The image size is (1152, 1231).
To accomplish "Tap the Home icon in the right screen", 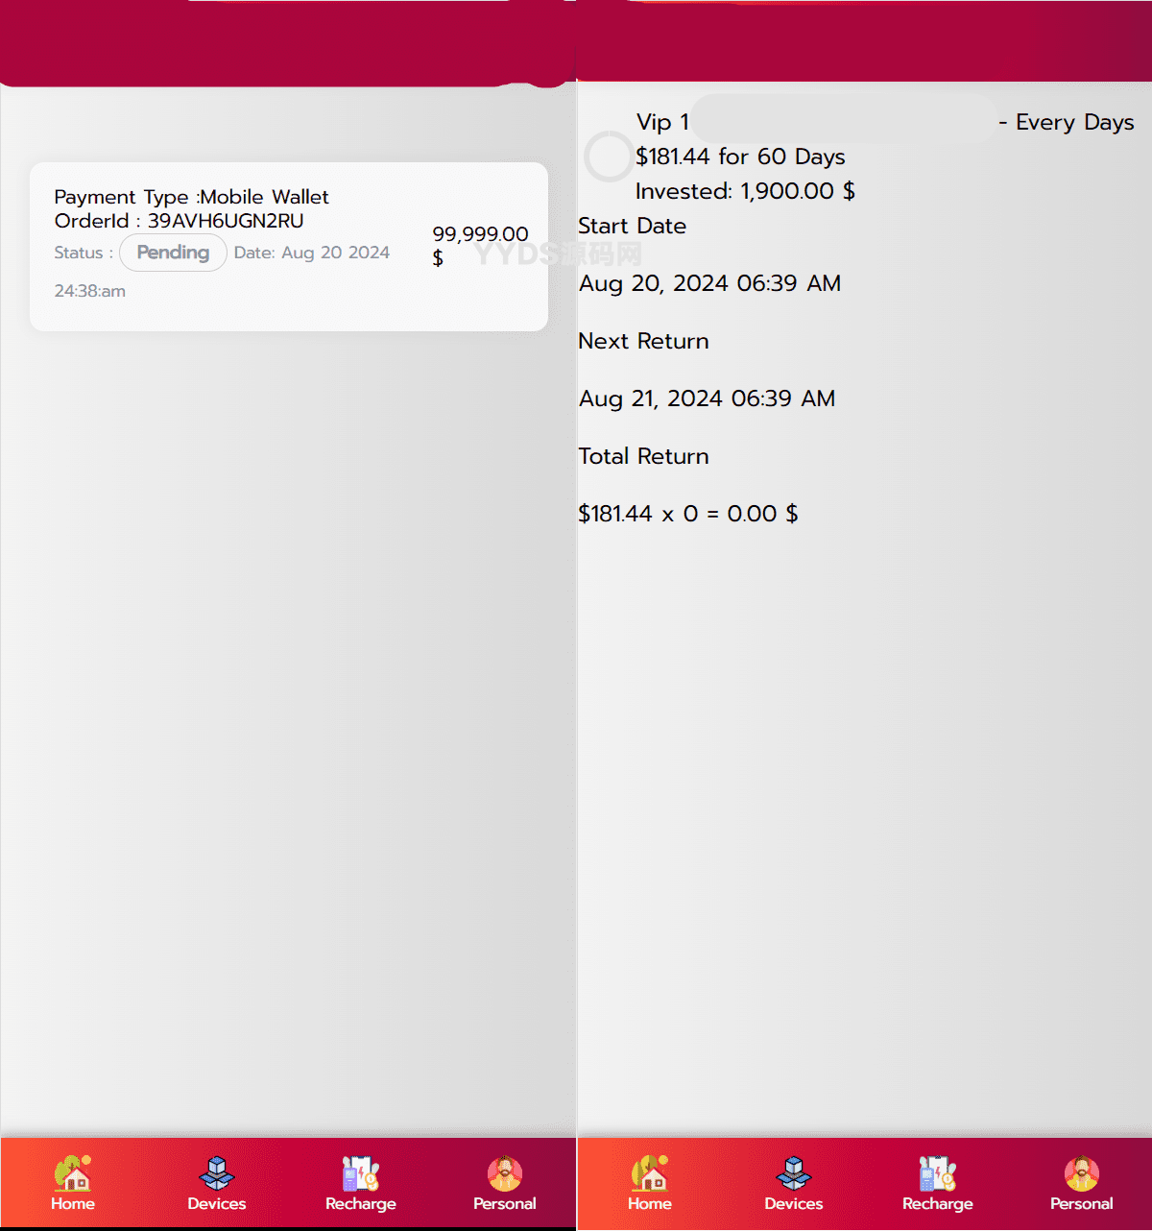I will (x=650, y=1182).
